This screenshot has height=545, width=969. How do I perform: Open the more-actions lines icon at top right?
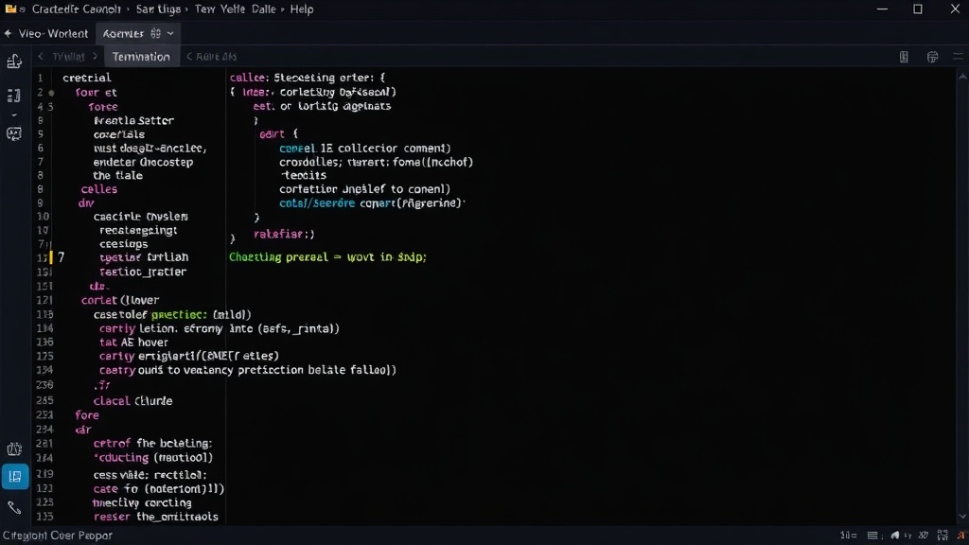(x=958, y=56)
